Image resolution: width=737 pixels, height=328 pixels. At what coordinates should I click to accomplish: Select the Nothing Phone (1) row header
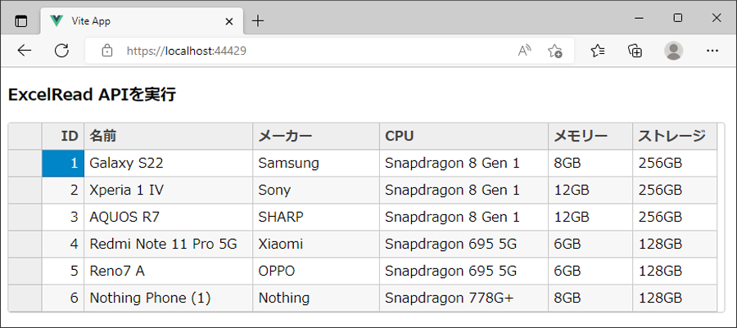pos(25,298)
